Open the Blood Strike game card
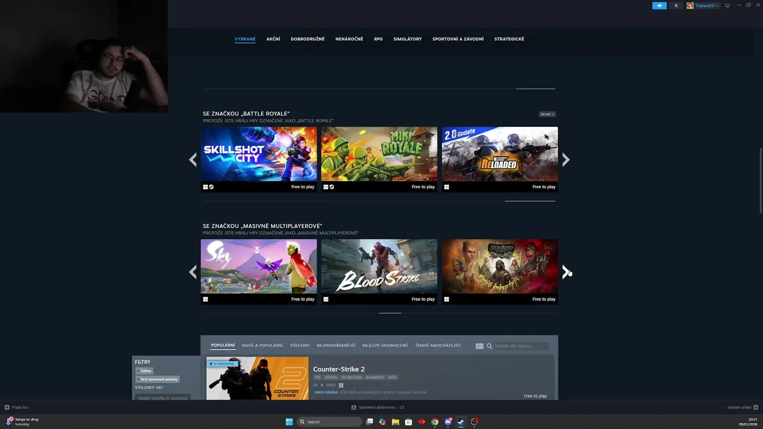Screen dimensions: 763x429 (x=379, y=272)
